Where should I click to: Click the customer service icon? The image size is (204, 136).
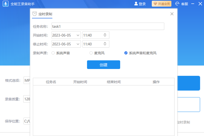pos(177,4)
